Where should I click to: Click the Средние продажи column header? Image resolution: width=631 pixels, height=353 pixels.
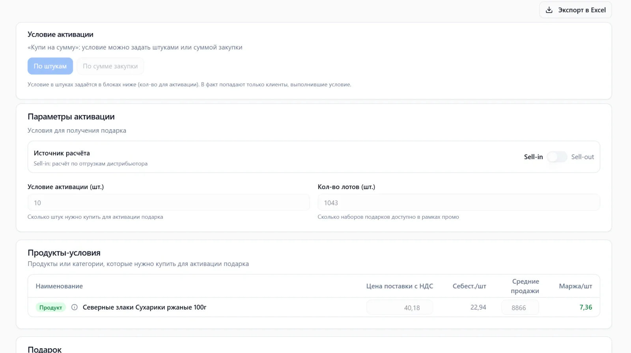(x=525, y=286)
